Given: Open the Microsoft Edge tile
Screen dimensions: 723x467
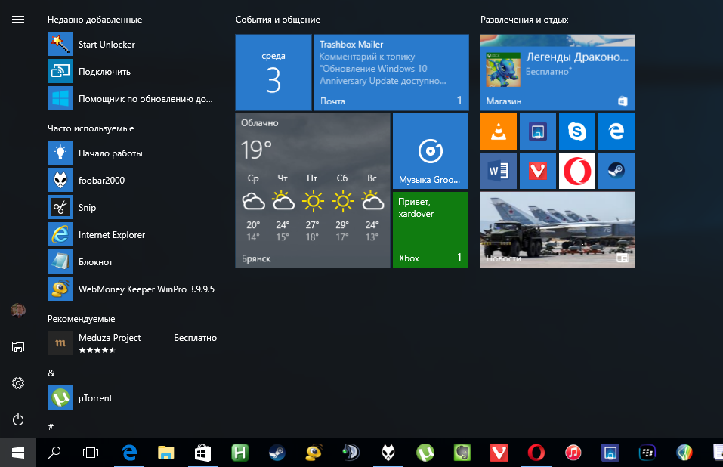Looking at the screenshot, I should click(616, 131).
